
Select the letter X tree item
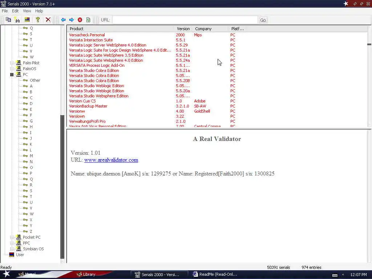click(31, 220)
